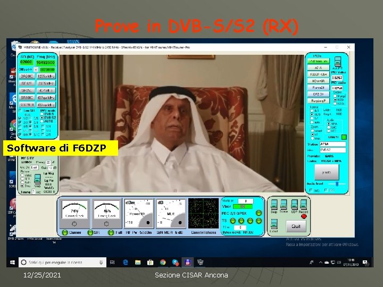The image size is (383, 287).
Task: Click the Power RF dBm meter
Action: click(139, 213)
